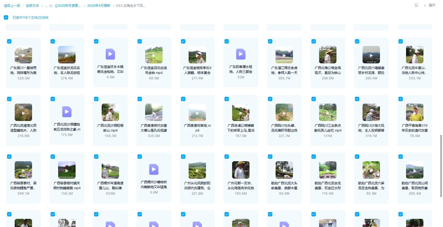The image size is (443, 227).
Task: Uncheck the 广西北流清湾尖顶 file checkbox
Action: point(9,99)
